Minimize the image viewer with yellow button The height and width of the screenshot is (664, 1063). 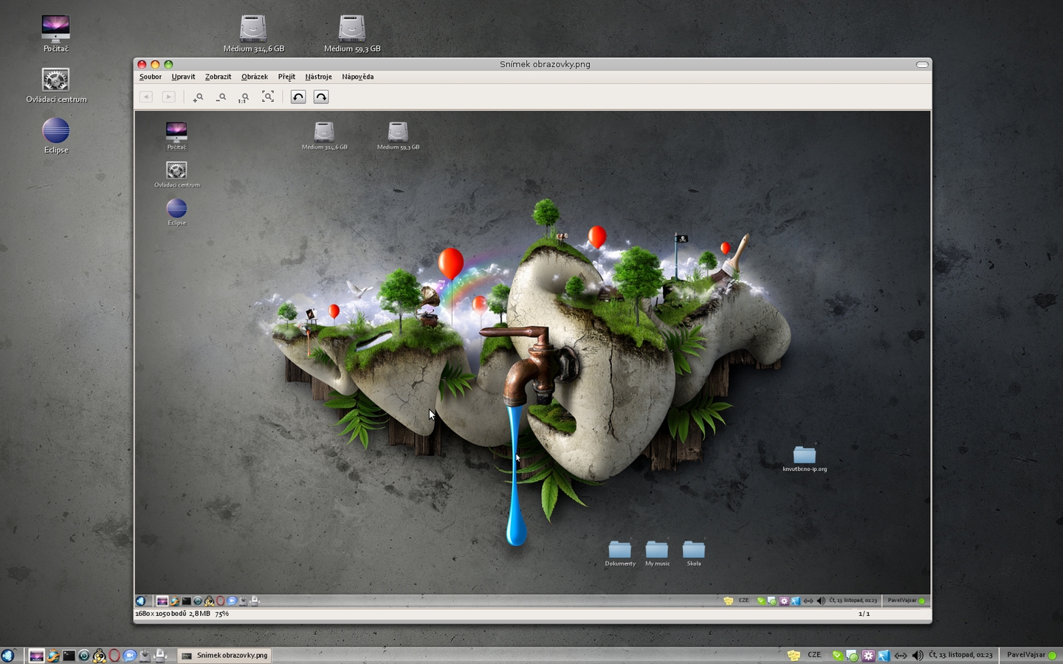[x=155, y=65]
